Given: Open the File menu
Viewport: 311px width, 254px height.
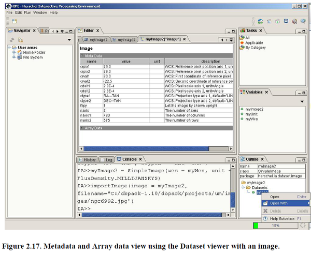Looking at the screenshot, I should [x=9, y=12].
